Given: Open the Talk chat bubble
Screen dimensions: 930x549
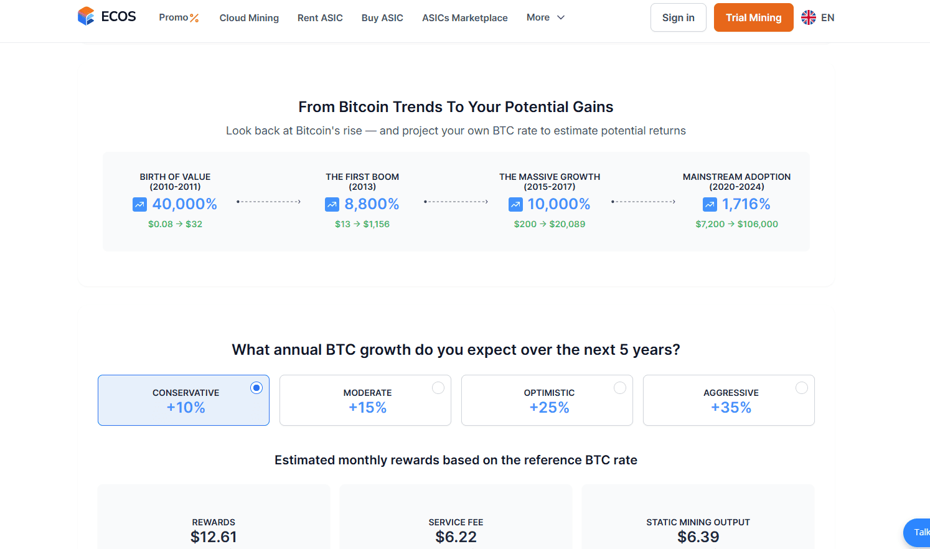Looking at the screenshot, I should click(918, 532).
